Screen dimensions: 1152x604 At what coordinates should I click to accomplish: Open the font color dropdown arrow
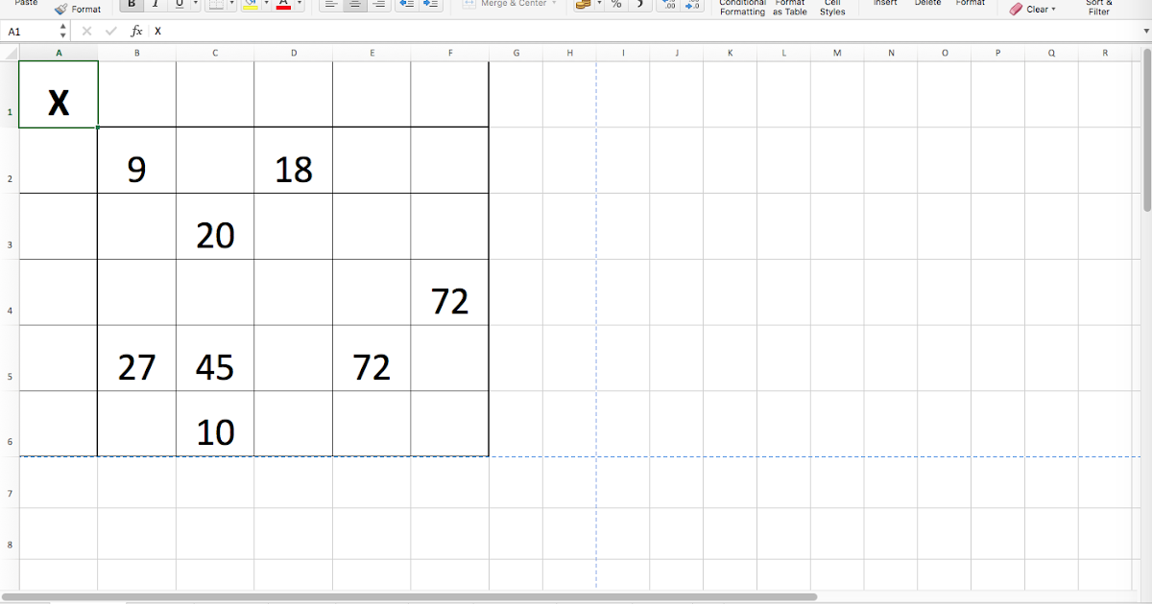(x=300, y=4)
